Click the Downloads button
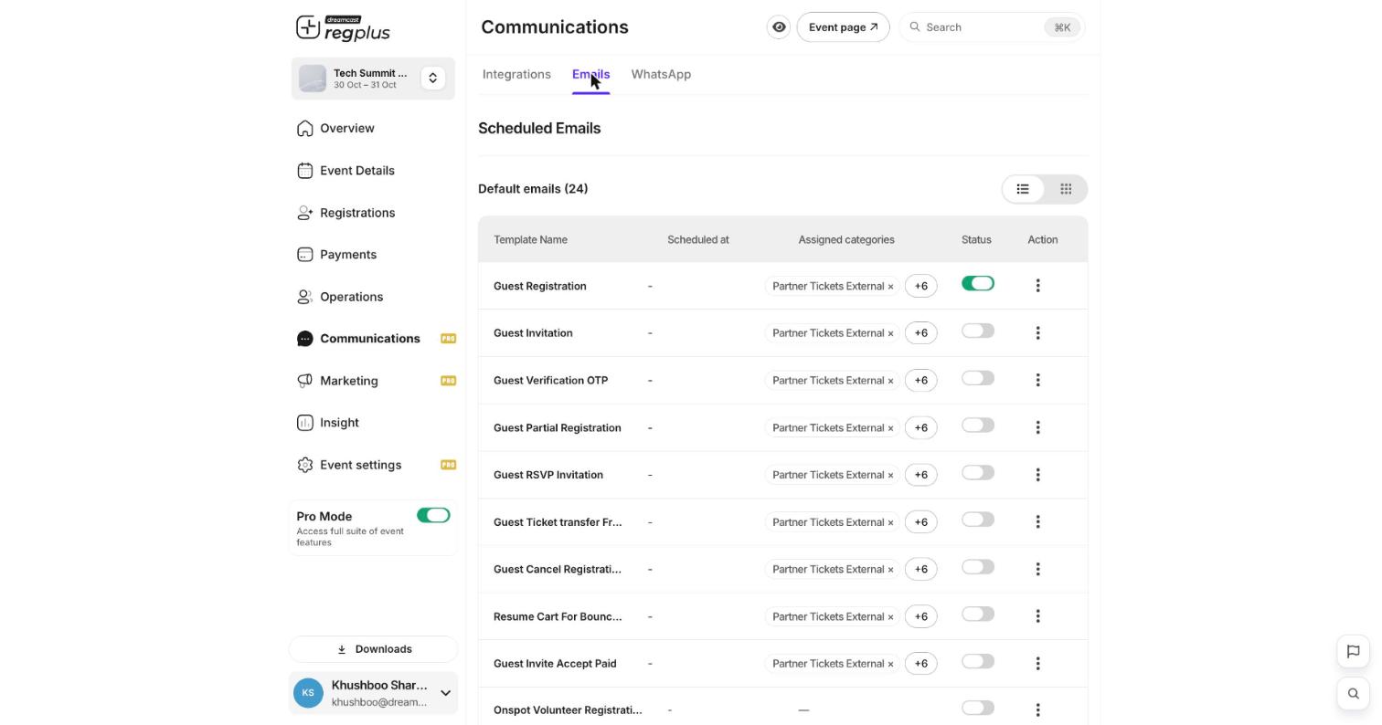This screenshot has width=1382, height=725. [373, 649]
